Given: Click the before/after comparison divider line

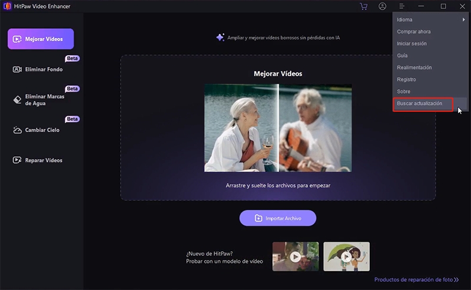Looking at the screenshot, I should tap(278, 128).
